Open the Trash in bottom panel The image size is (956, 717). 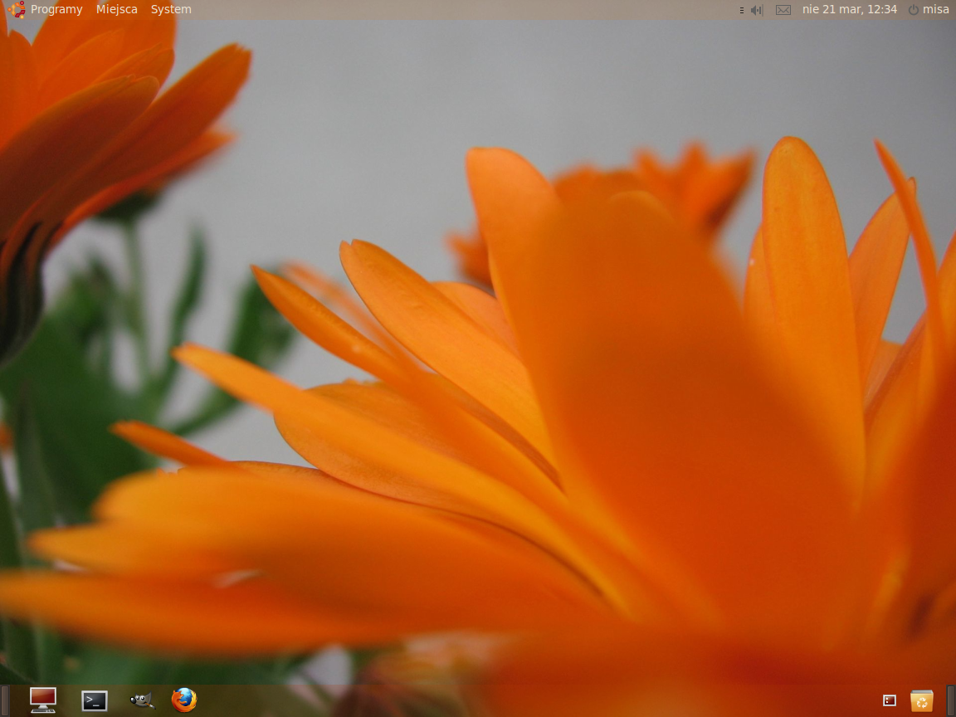coord(922,700)
